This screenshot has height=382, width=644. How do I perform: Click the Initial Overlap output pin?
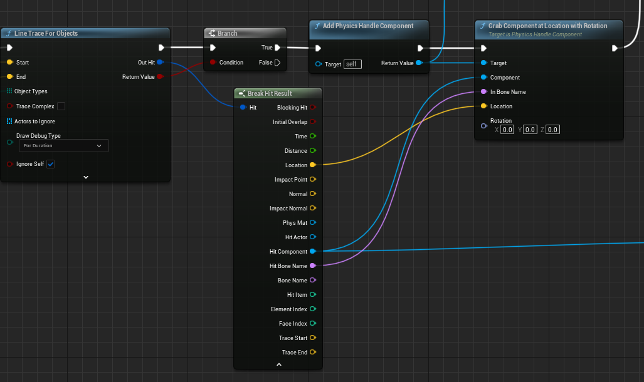point(313,122)
